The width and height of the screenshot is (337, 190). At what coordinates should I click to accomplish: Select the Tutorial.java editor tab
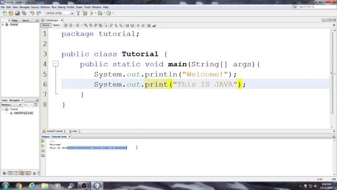51,20
